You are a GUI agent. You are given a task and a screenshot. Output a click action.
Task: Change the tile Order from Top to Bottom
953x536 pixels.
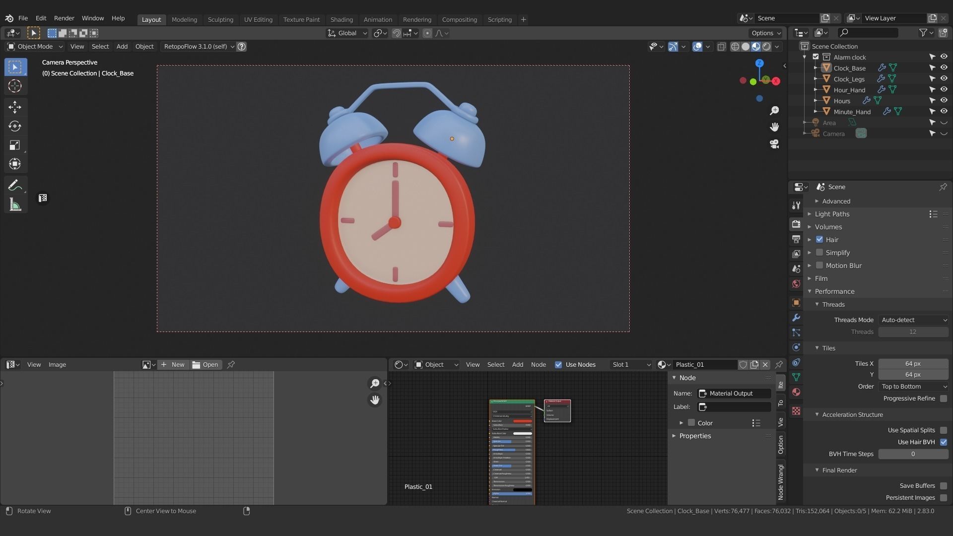913,386
